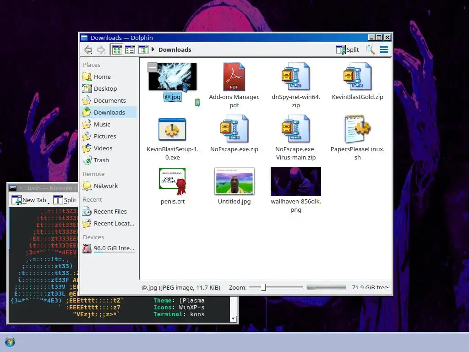Click the free space bar in status bar

tap(326, 287)
